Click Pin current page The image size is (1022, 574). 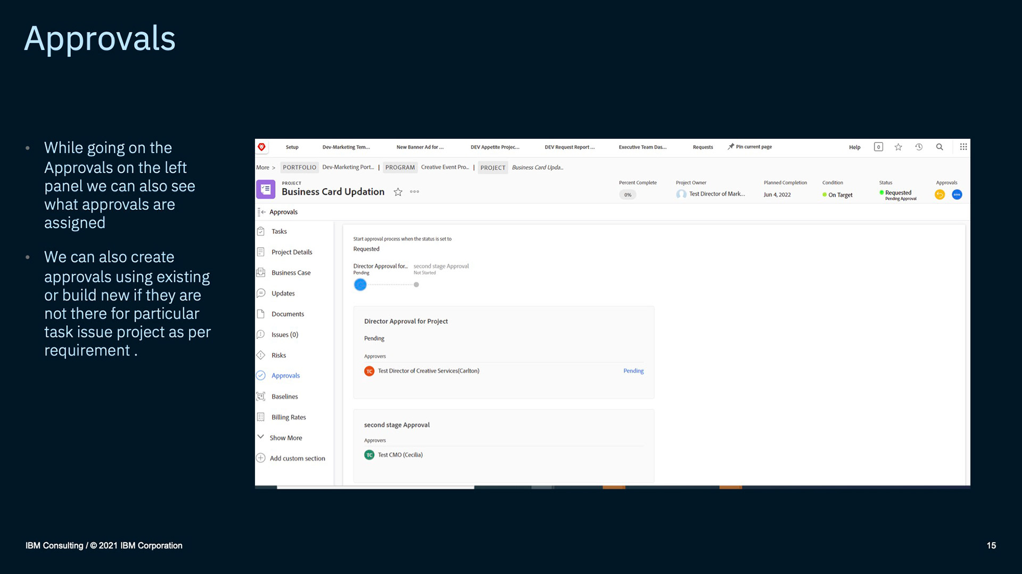(x=750, y=147)
